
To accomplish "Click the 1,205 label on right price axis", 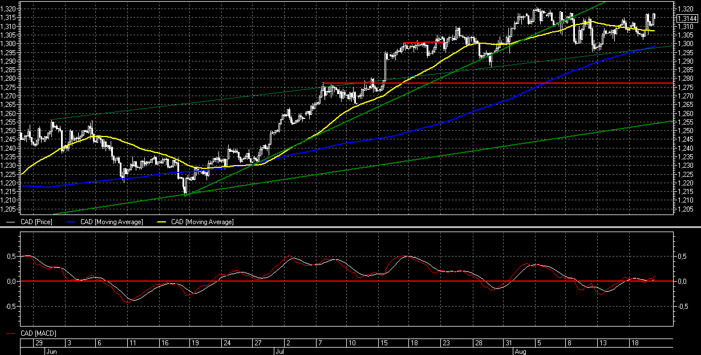I will (684, 209).
